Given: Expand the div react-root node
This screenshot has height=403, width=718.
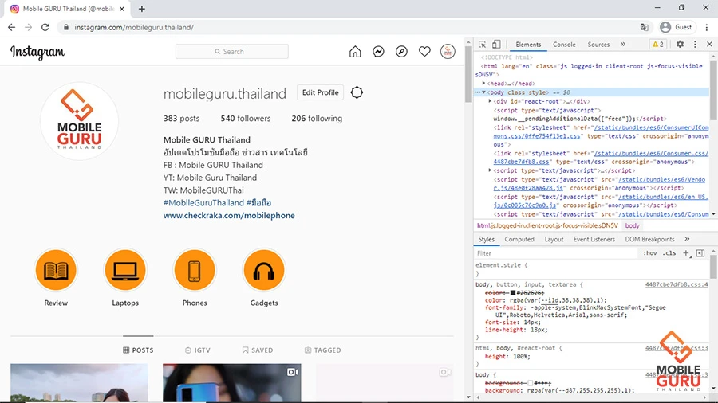Looking at the screenshot, I should [491, 101].
